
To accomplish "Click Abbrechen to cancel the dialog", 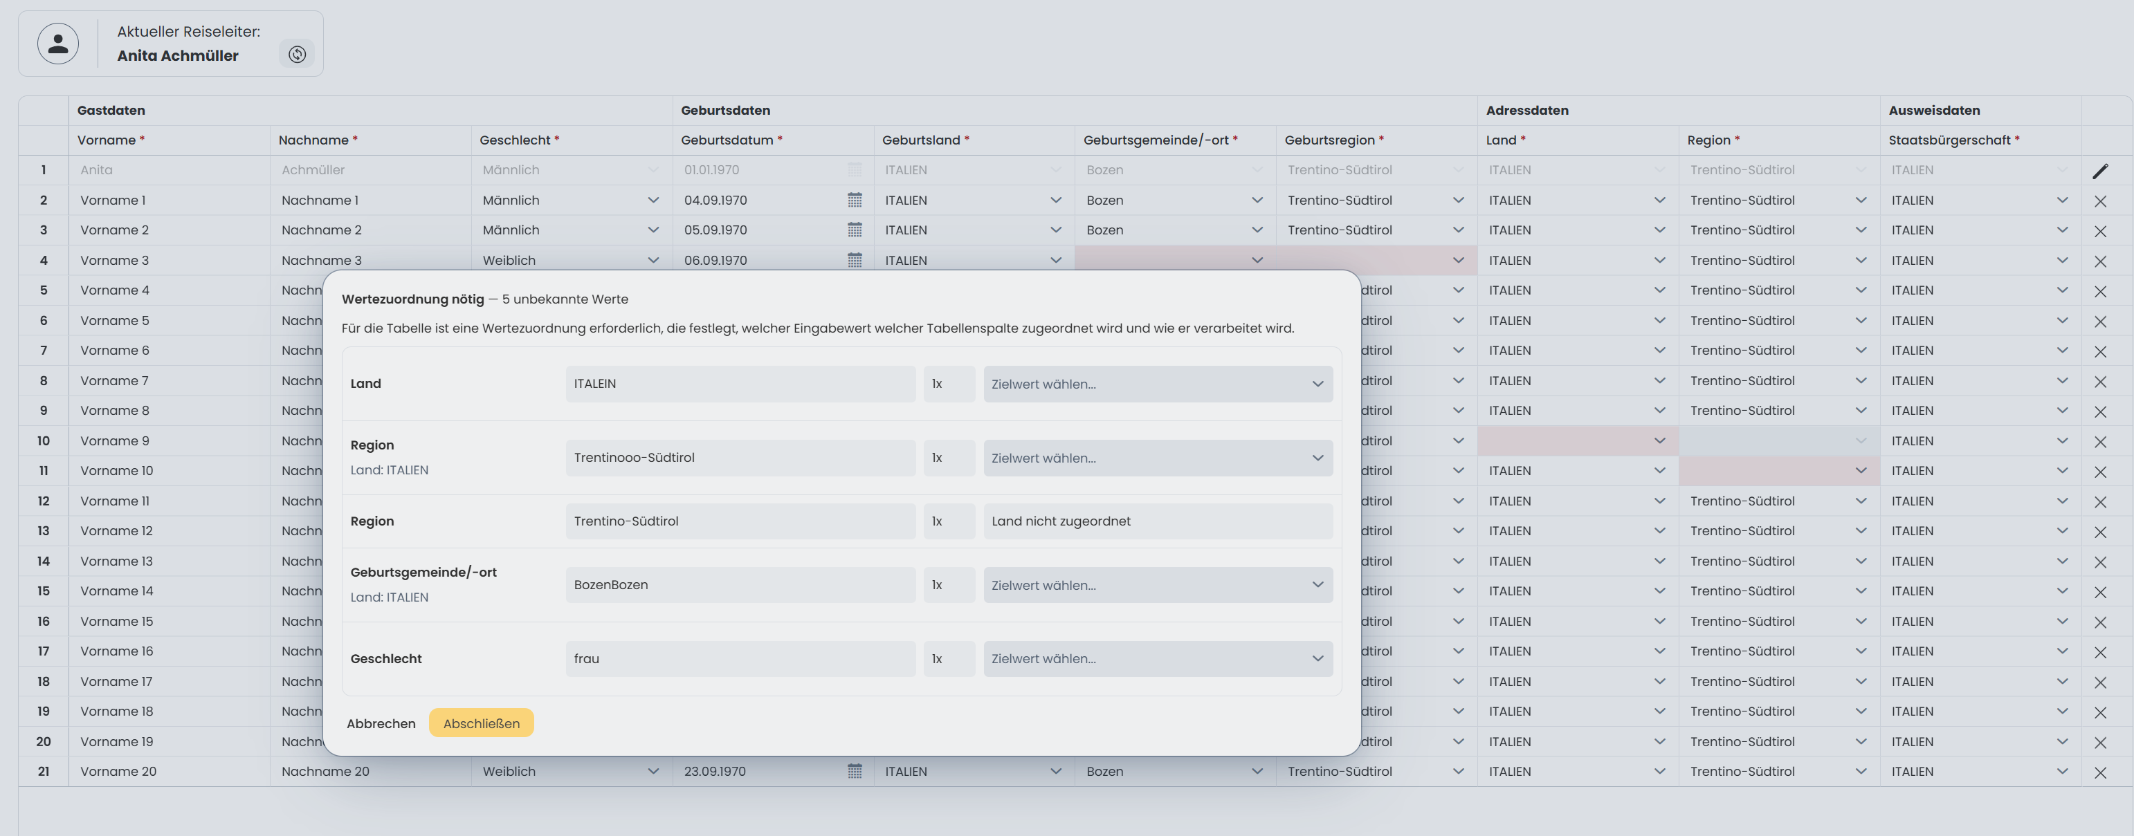I will coord(381,723).
